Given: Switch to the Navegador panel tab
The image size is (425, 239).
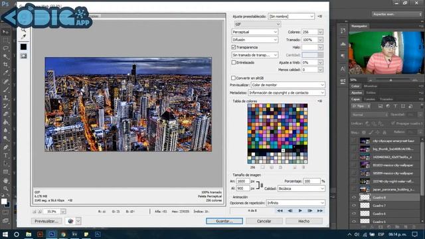Looking at the screenshot, I should click(x=359, y=26).
